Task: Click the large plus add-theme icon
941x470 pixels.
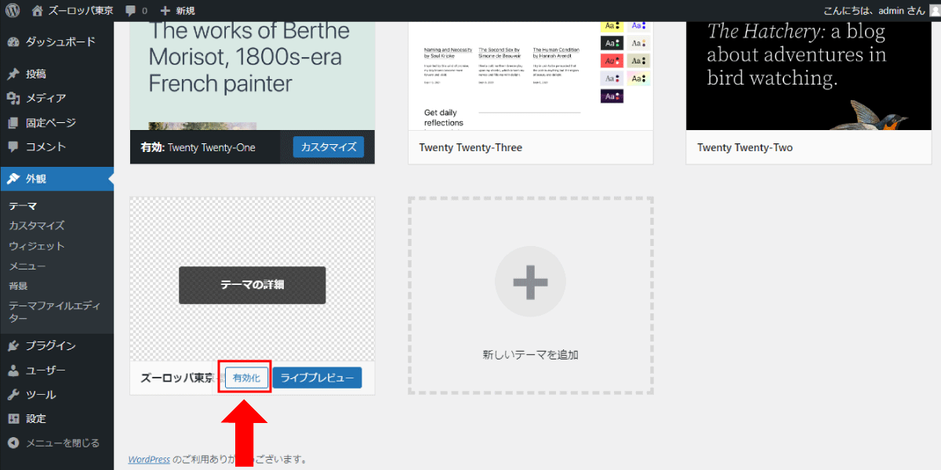Action: (x=530, y=280)
